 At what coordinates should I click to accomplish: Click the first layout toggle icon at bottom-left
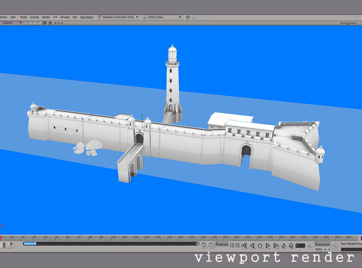(x=3, y=245)
